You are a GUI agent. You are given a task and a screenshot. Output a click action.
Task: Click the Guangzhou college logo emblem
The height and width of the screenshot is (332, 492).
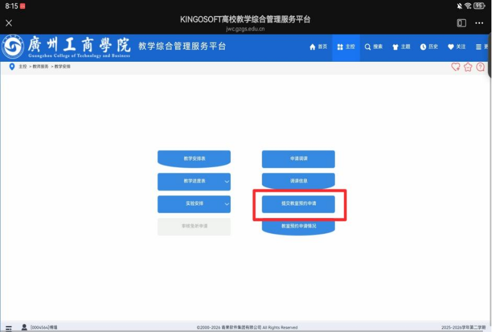coord(13,47)
